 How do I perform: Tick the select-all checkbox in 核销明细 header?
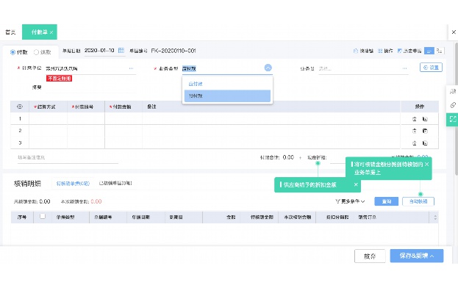tap(43, 216)
